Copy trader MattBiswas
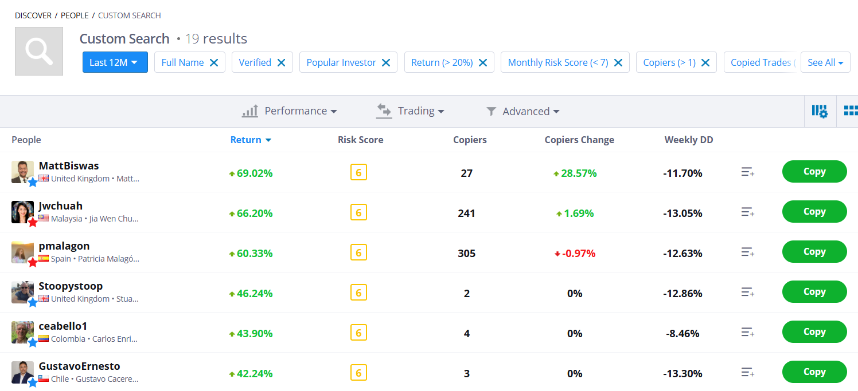This screenshot has width=858, height=391. tap(814, 171)
